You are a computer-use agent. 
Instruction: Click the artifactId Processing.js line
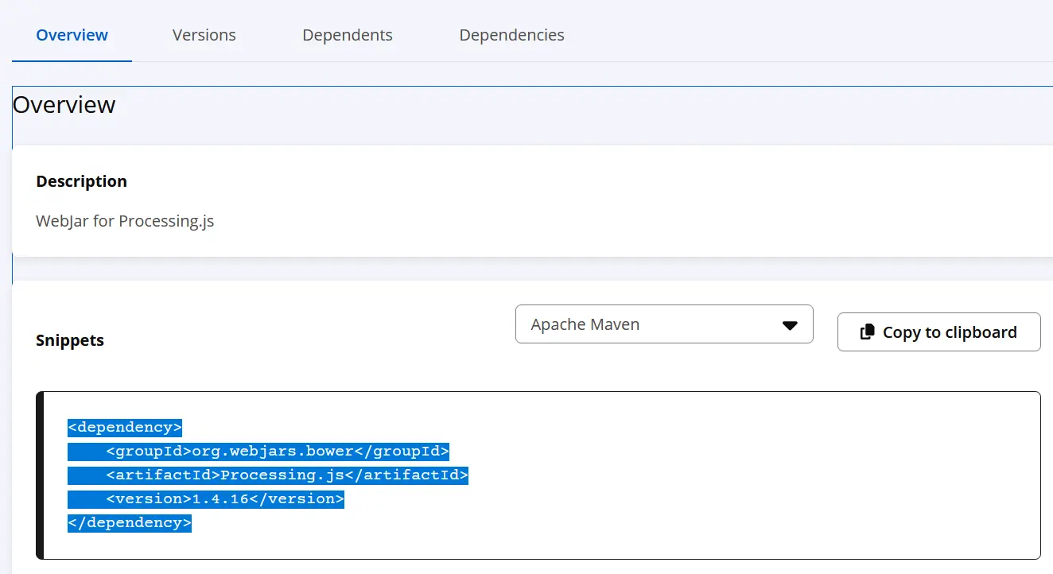pos(287,475)
